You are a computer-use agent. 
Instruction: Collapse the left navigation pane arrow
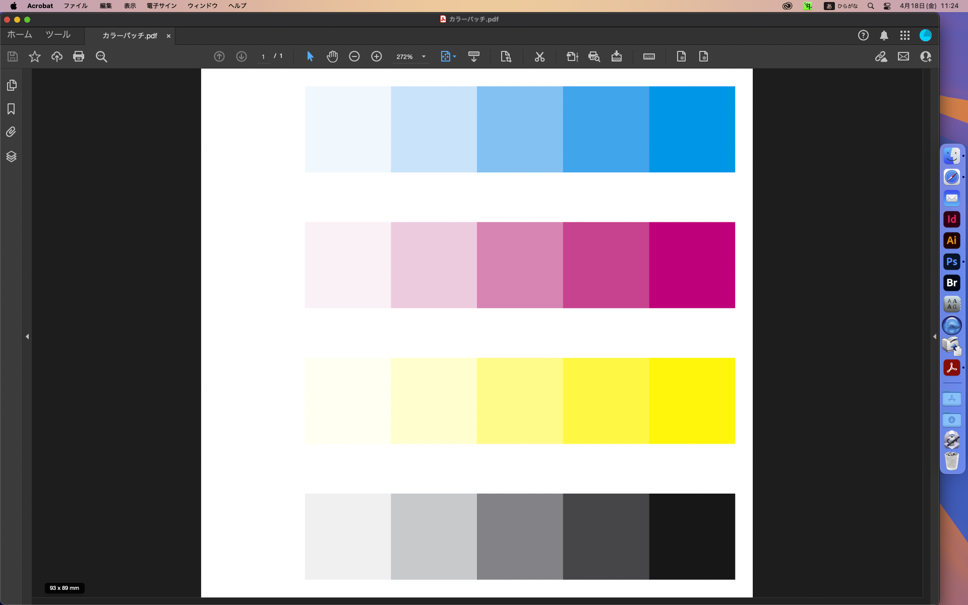(x=27, y=336)
